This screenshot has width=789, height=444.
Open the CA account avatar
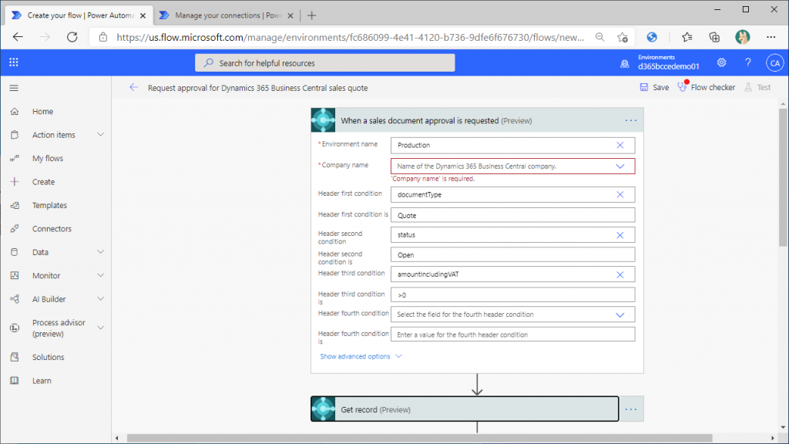(774, 63)
